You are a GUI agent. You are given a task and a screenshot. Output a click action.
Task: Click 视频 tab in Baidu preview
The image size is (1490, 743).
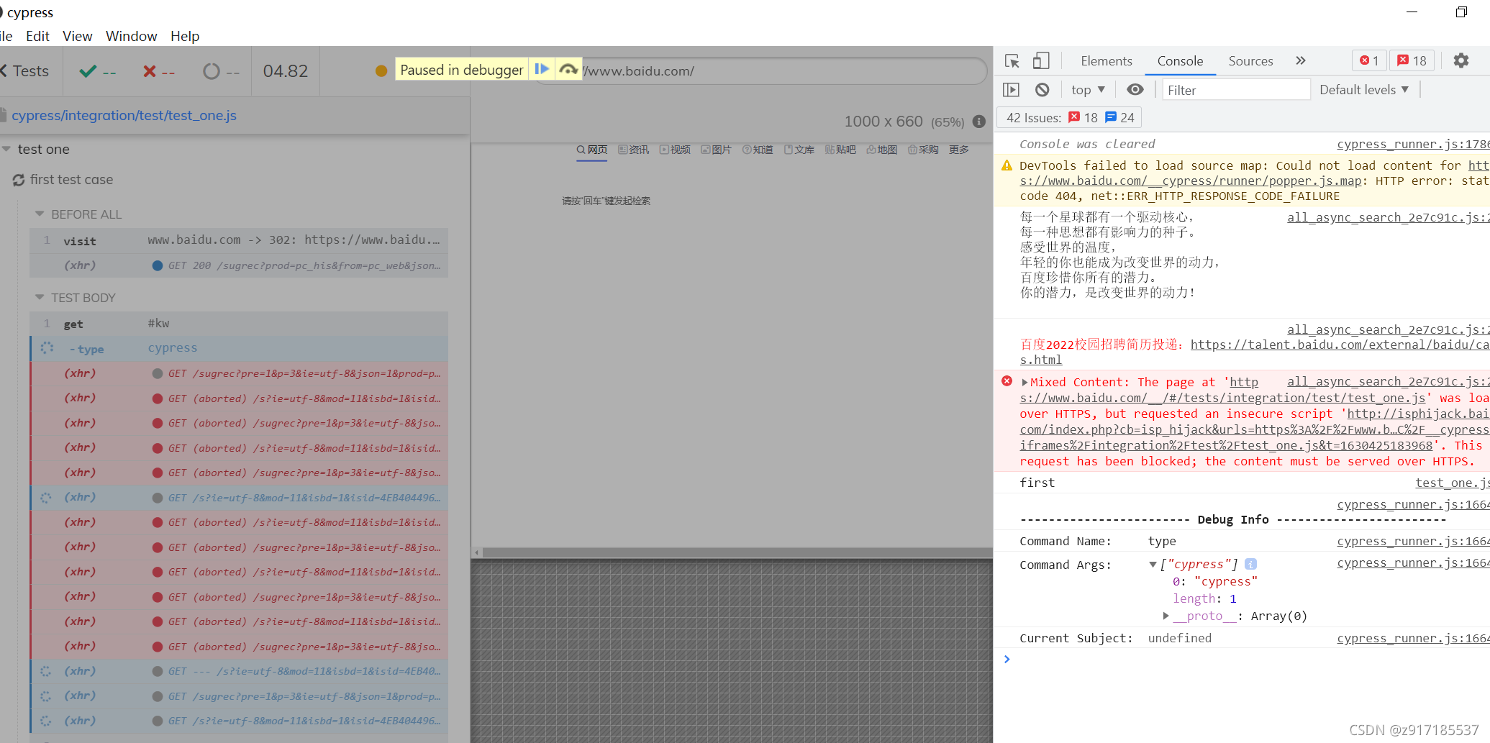point(675,150)
